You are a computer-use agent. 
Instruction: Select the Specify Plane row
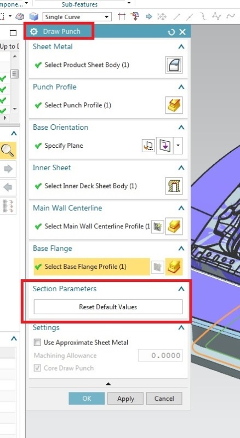[87, 146]
